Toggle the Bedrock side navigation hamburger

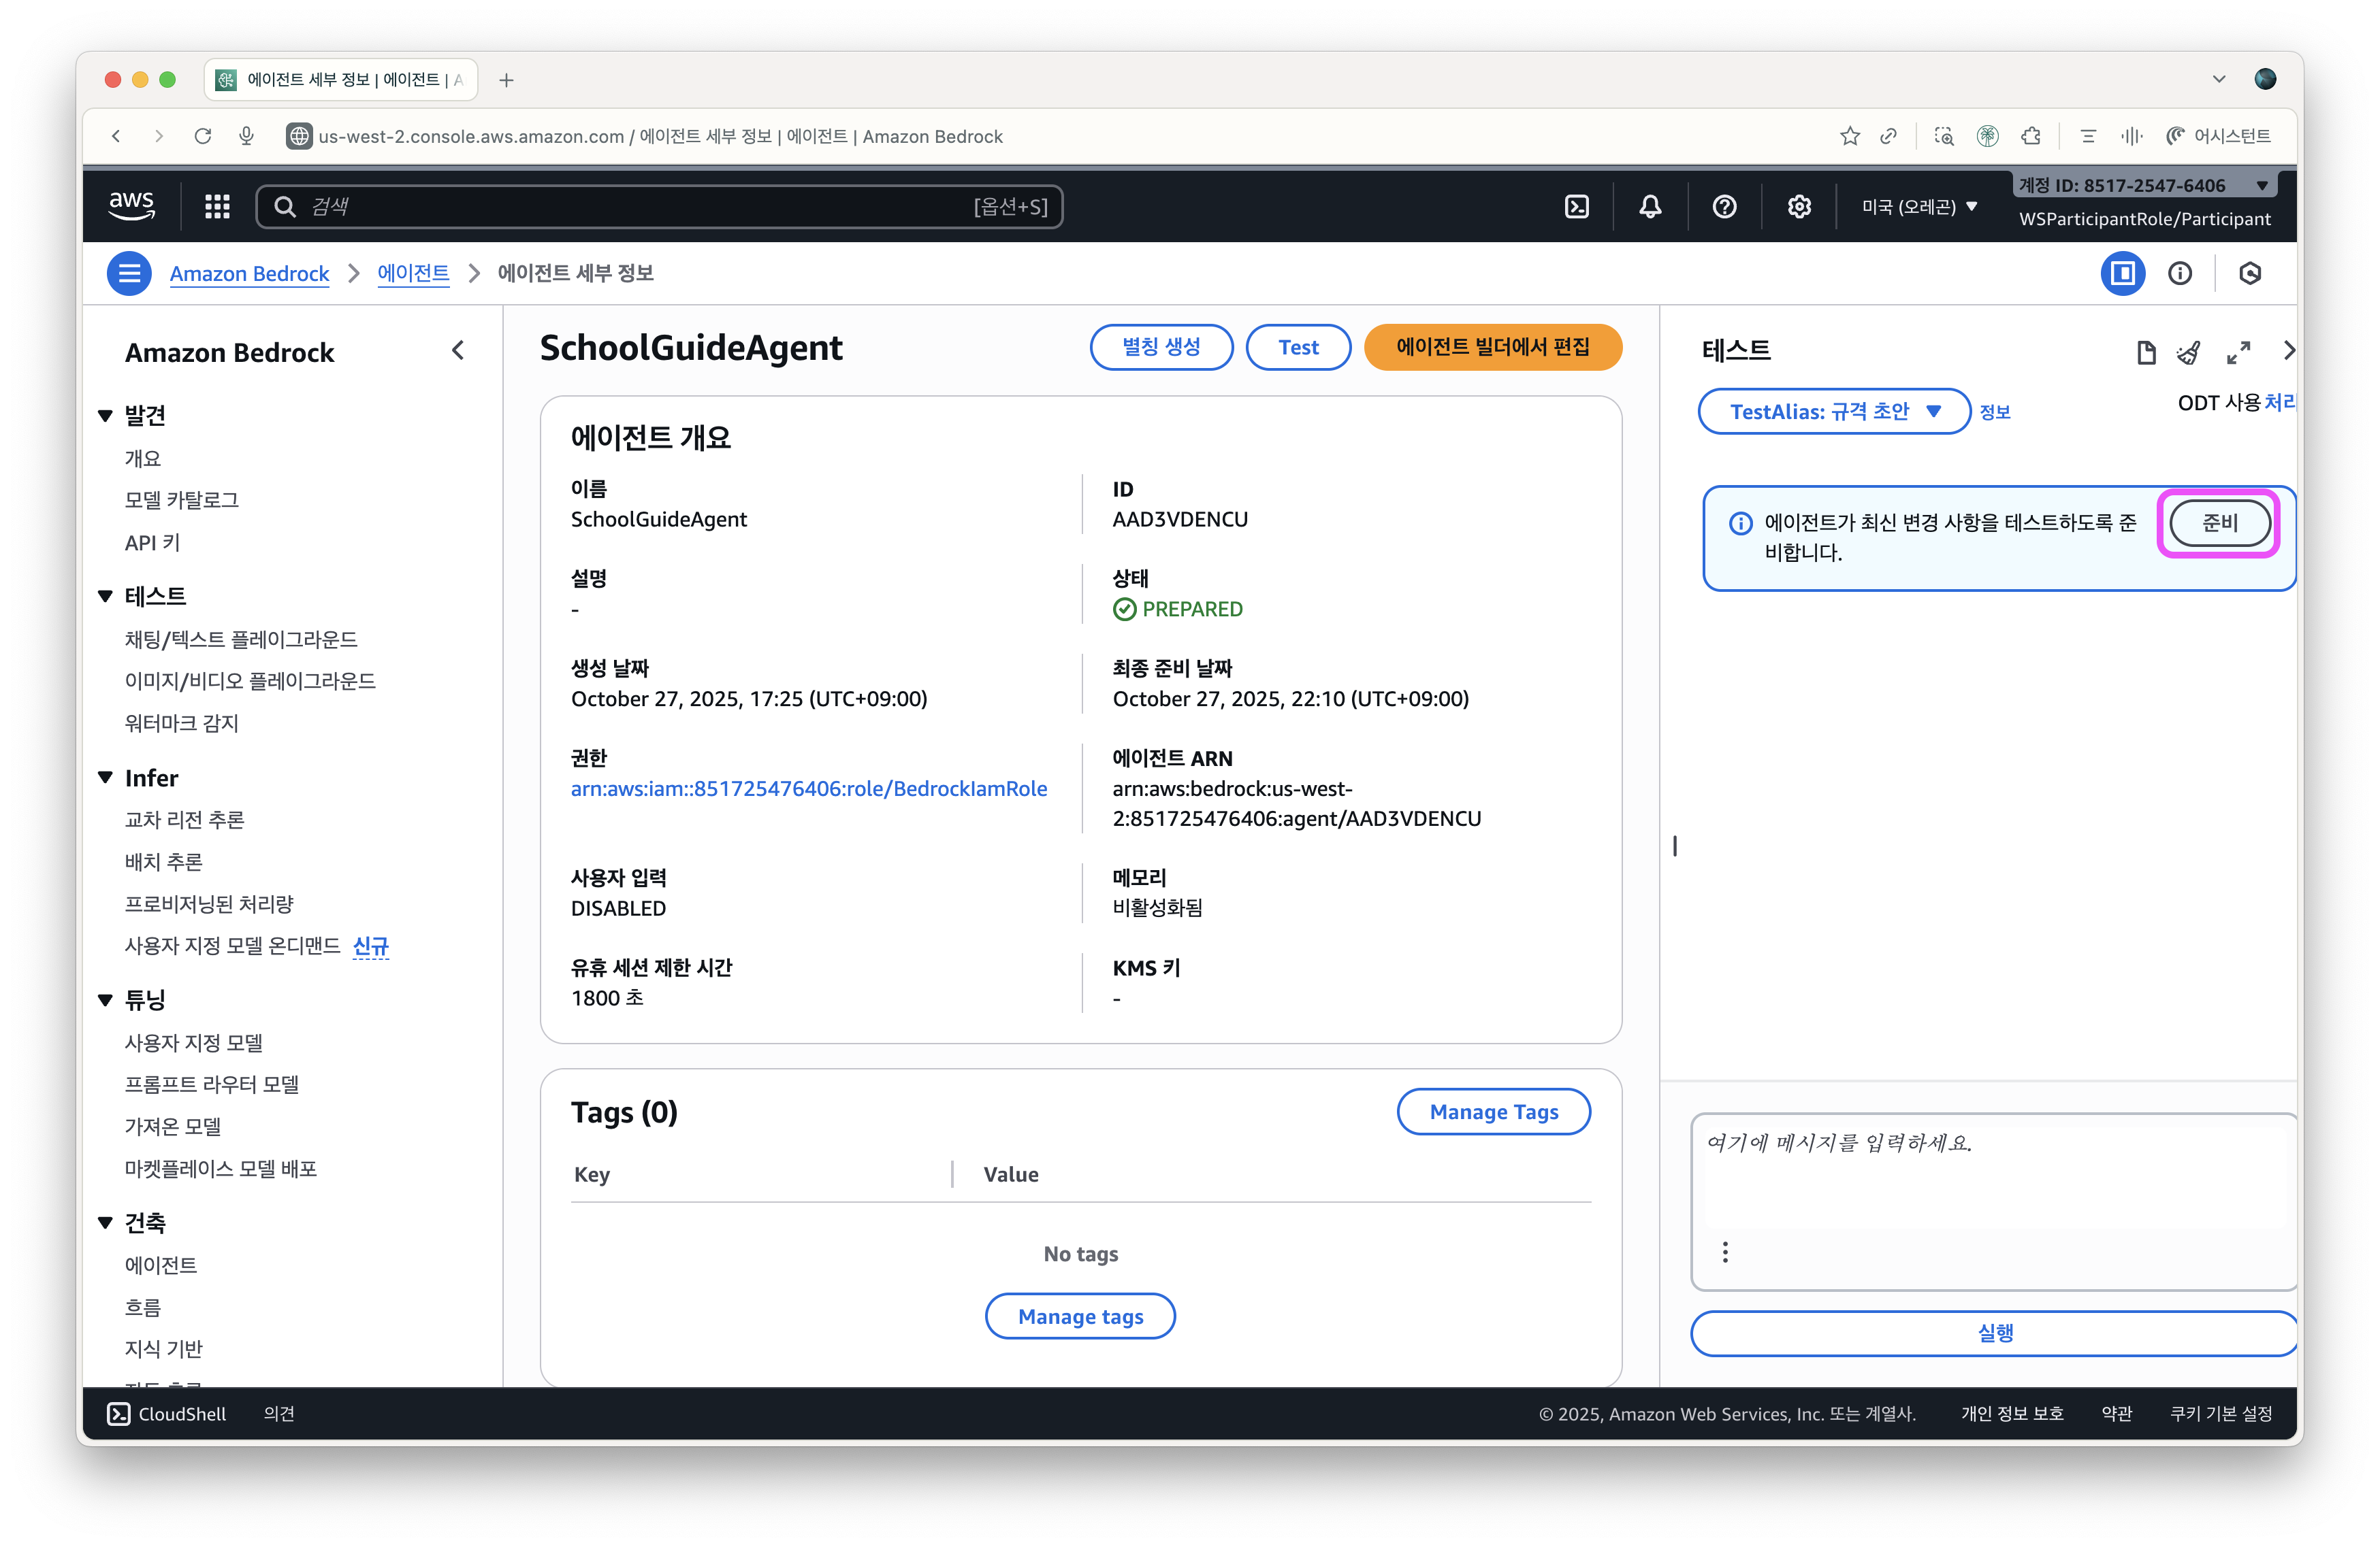pyautogui.click(x=129, y=273)
